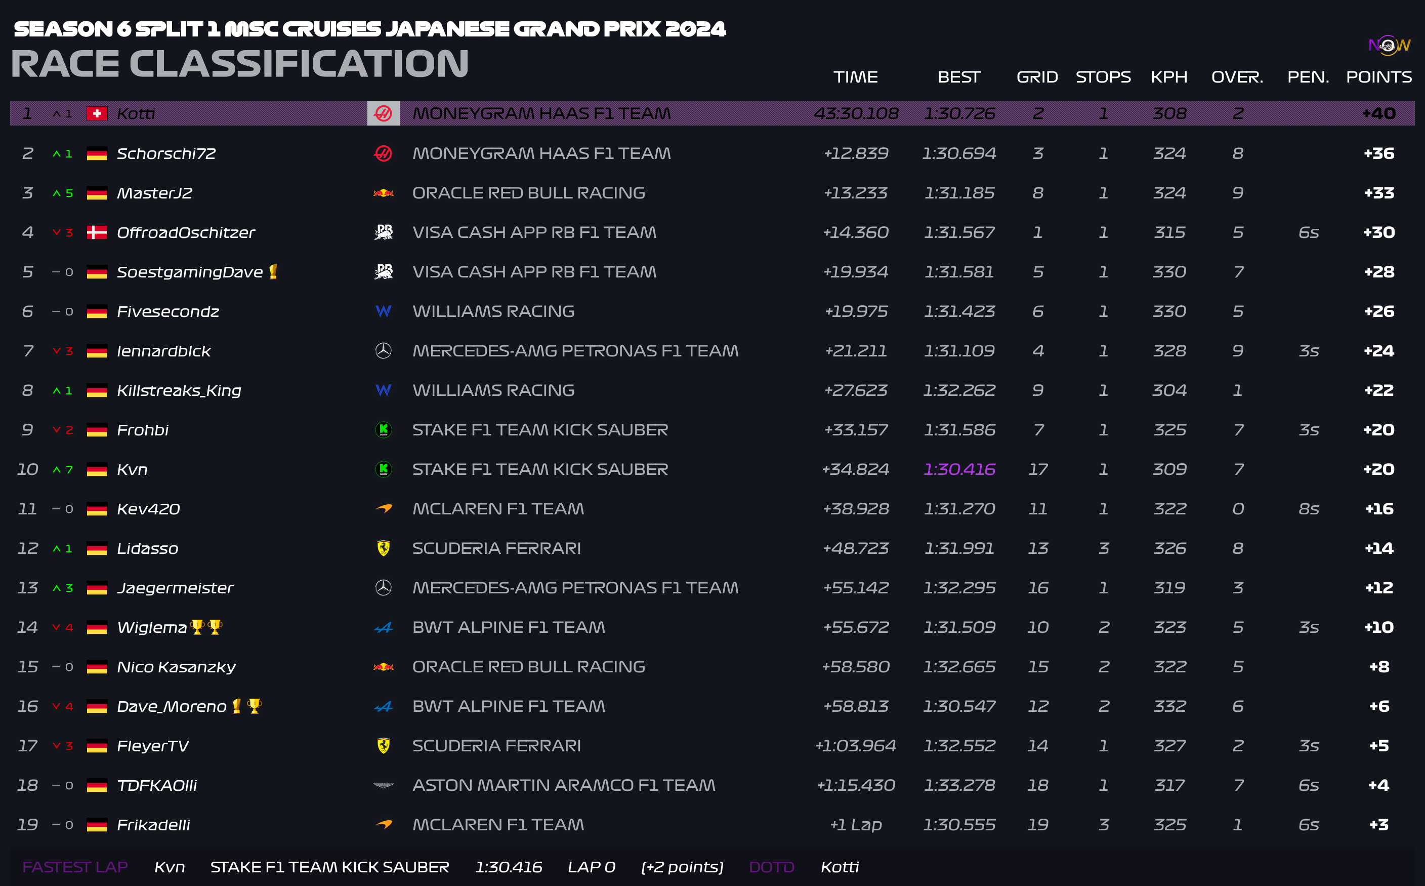Screen dimensions: 1425x886
Task: Click driver name Nico Kasanzky
Action: coord(176,667)
